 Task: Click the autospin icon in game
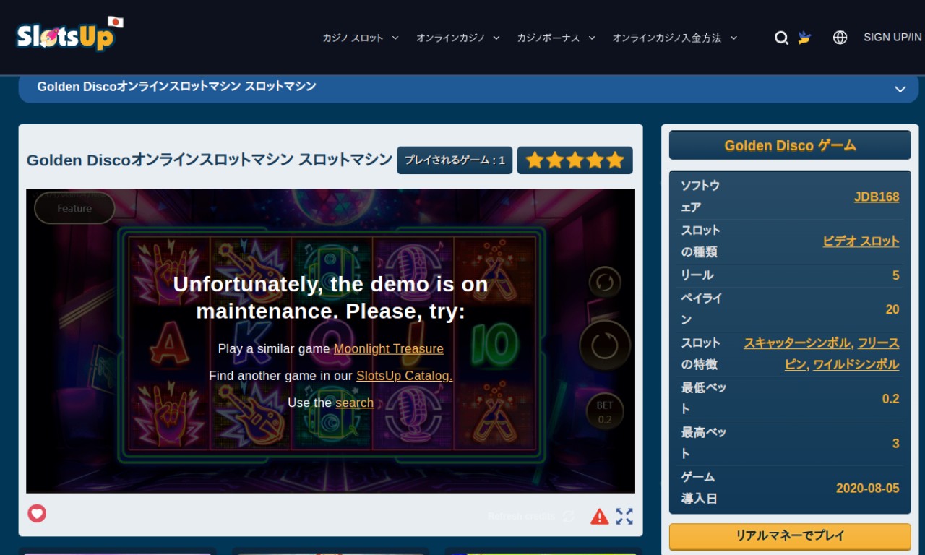tap(605, 282)
